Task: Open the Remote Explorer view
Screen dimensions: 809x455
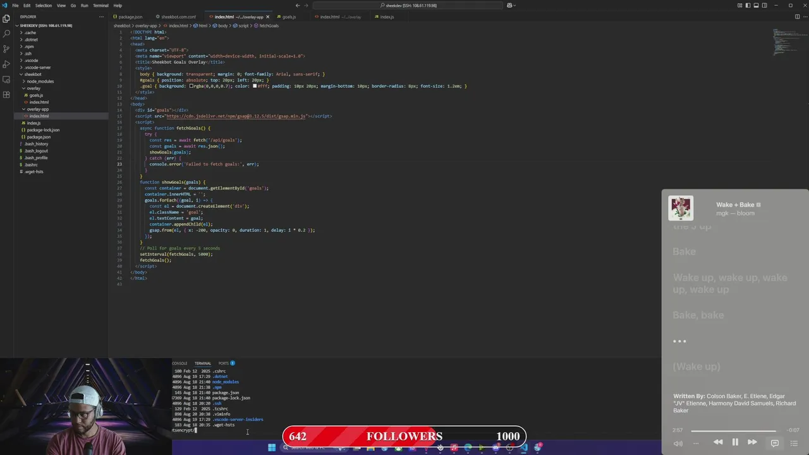Action: click(x=6, y=80)
